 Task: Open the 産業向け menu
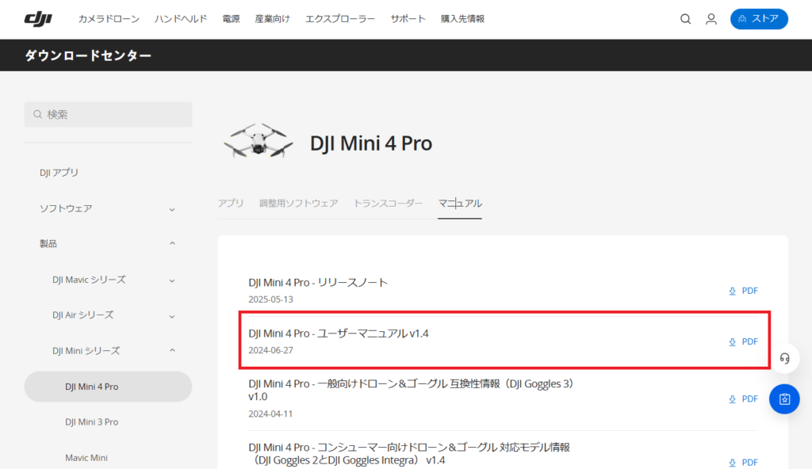pyautogui.click(x=273, y=19)
